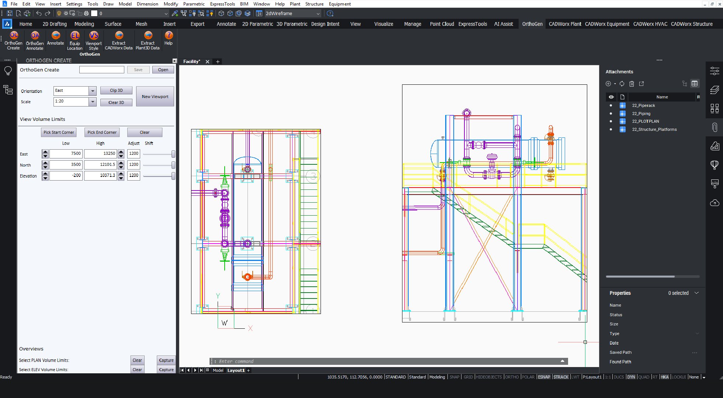
Task: Enable ORTHO mode in status bar
Action: click(x=512, y=377)
